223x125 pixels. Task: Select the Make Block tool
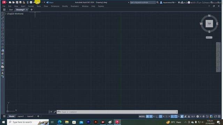click(x=2, y=54)
